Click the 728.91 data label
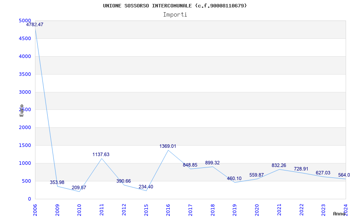The image size is (350, 218). (301, 169)
